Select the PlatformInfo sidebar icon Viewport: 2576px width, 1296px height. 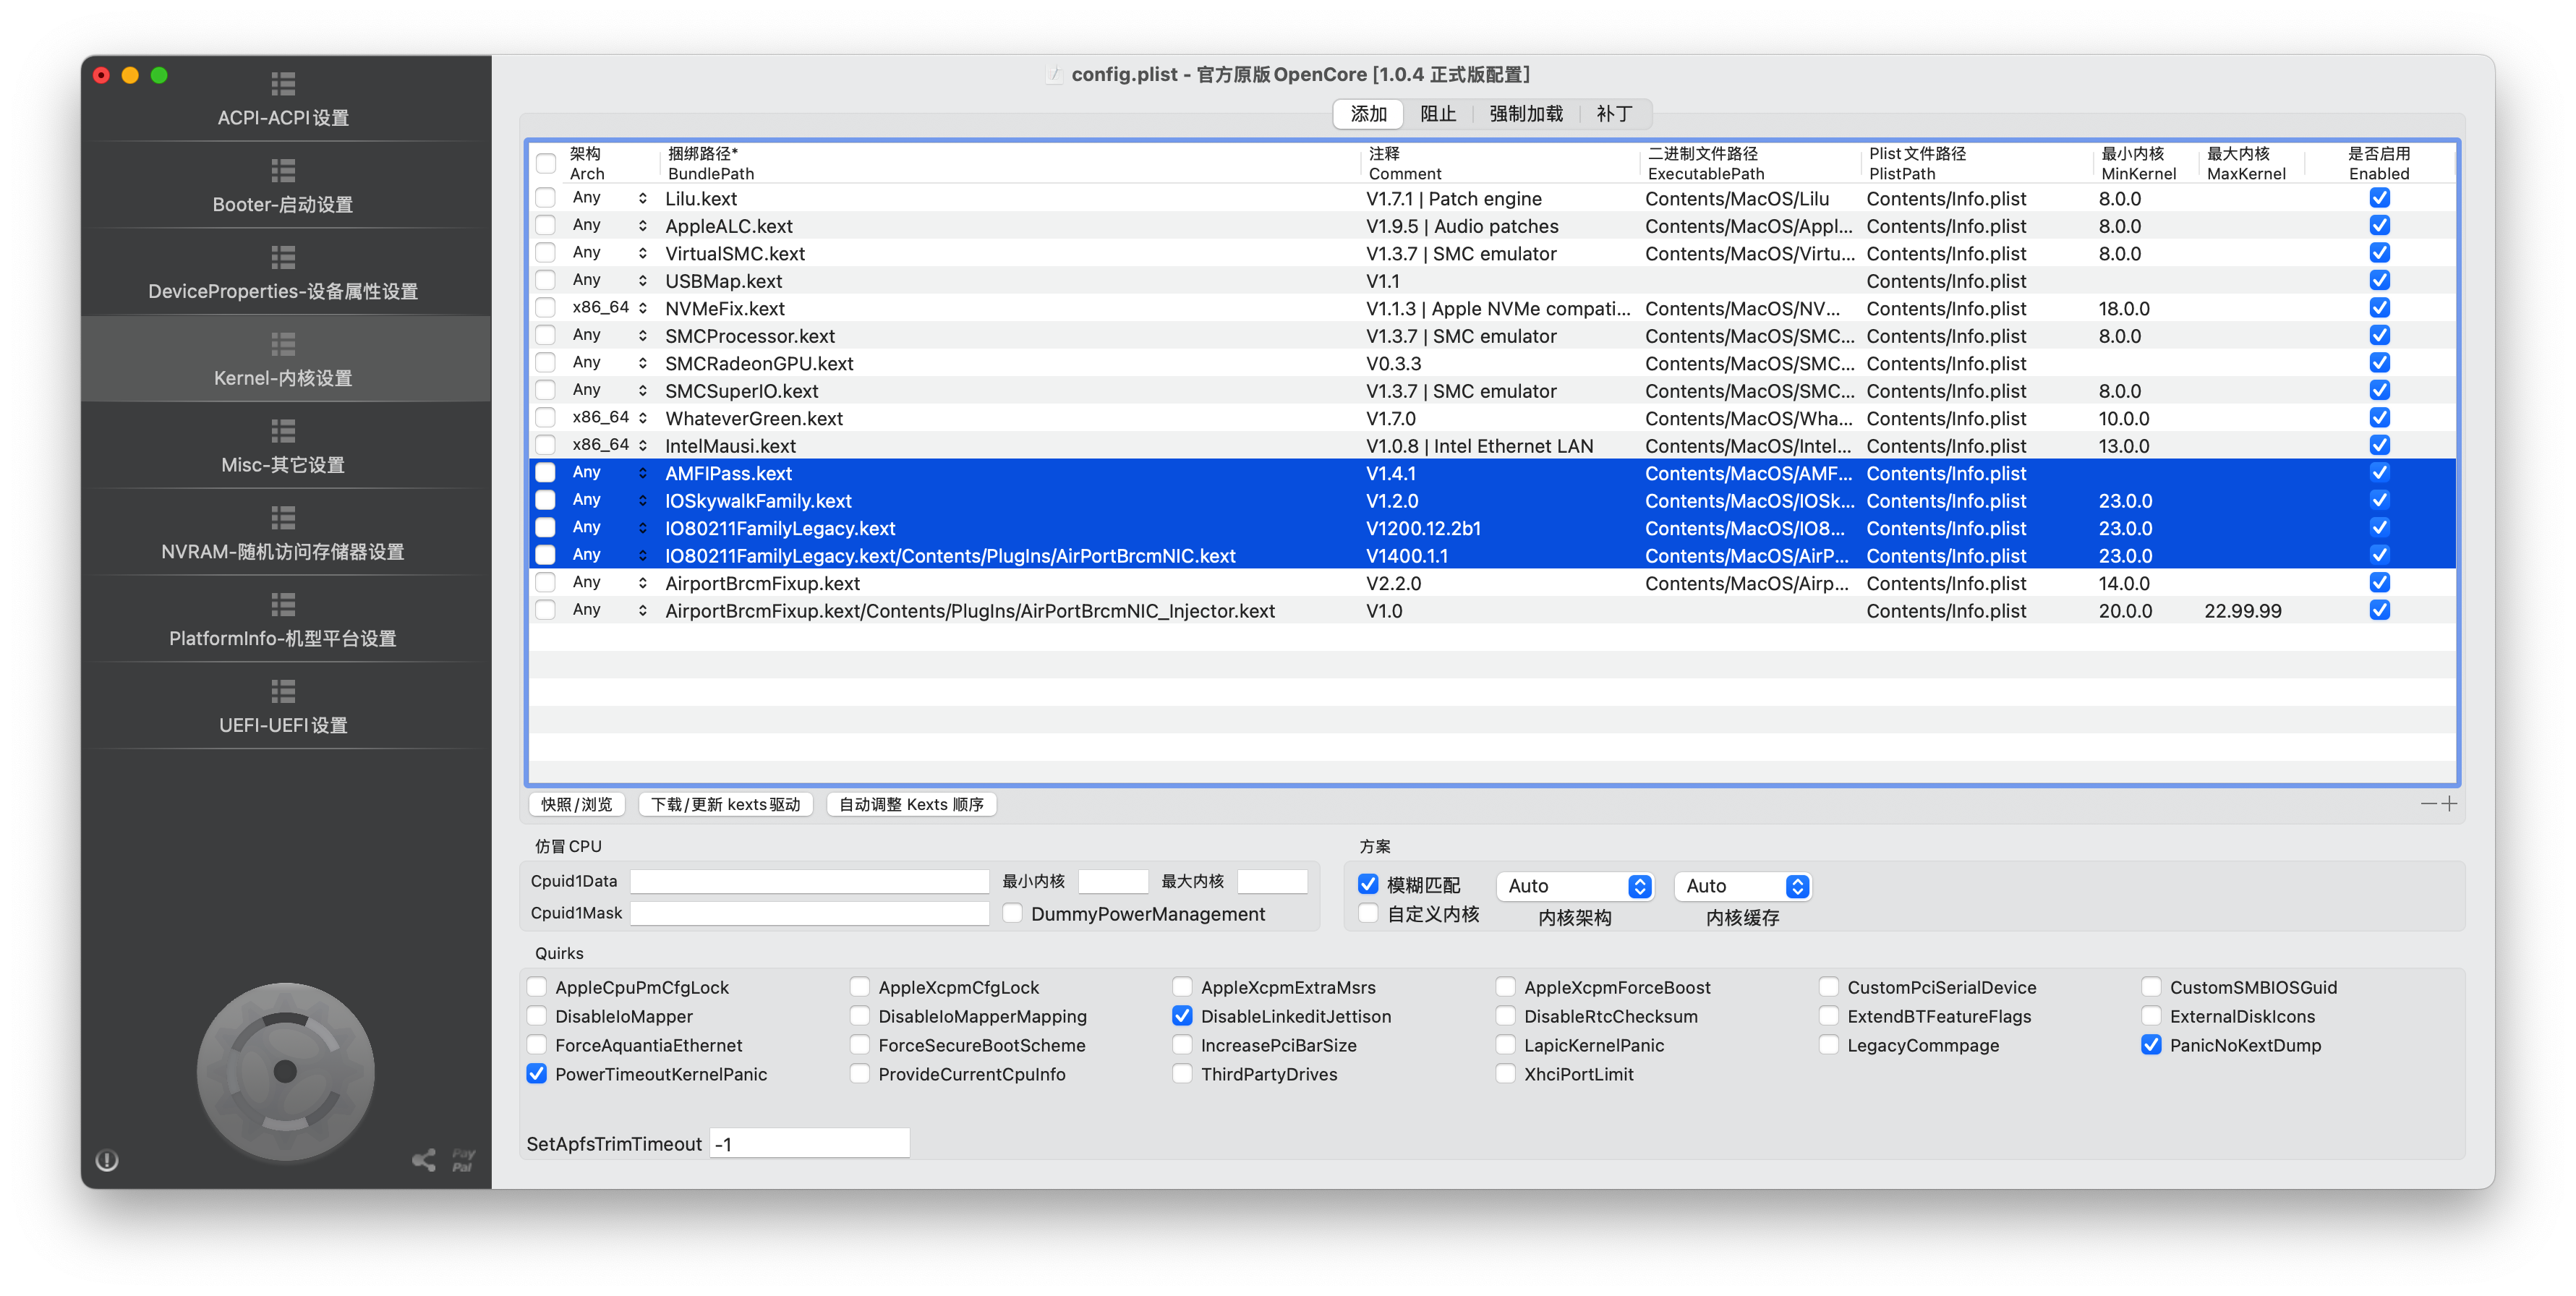click(x=283, y=605)
